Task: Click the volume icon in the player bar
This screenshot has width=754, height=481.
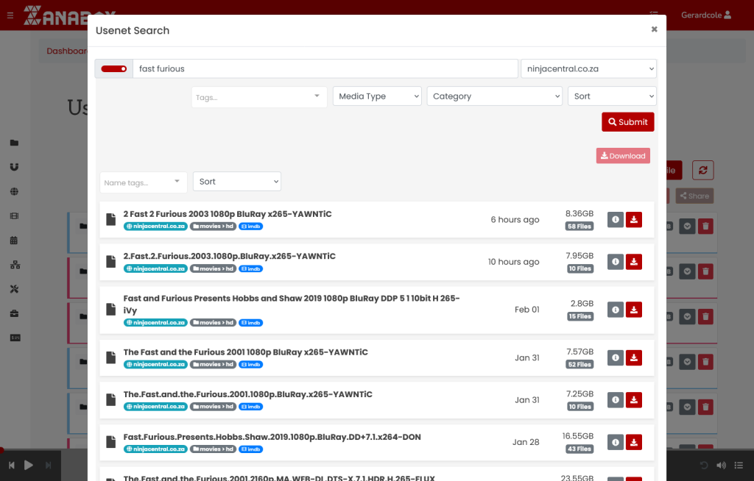Action: tap(722, 465)
